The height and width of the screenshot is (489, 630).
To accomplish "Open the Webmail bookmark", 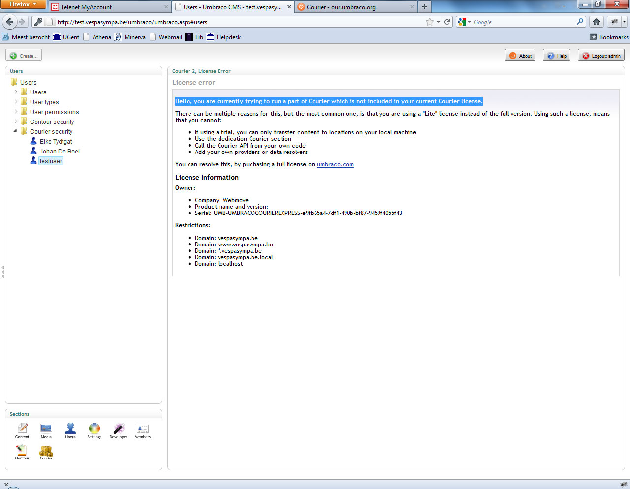I will tap(165, 37).
